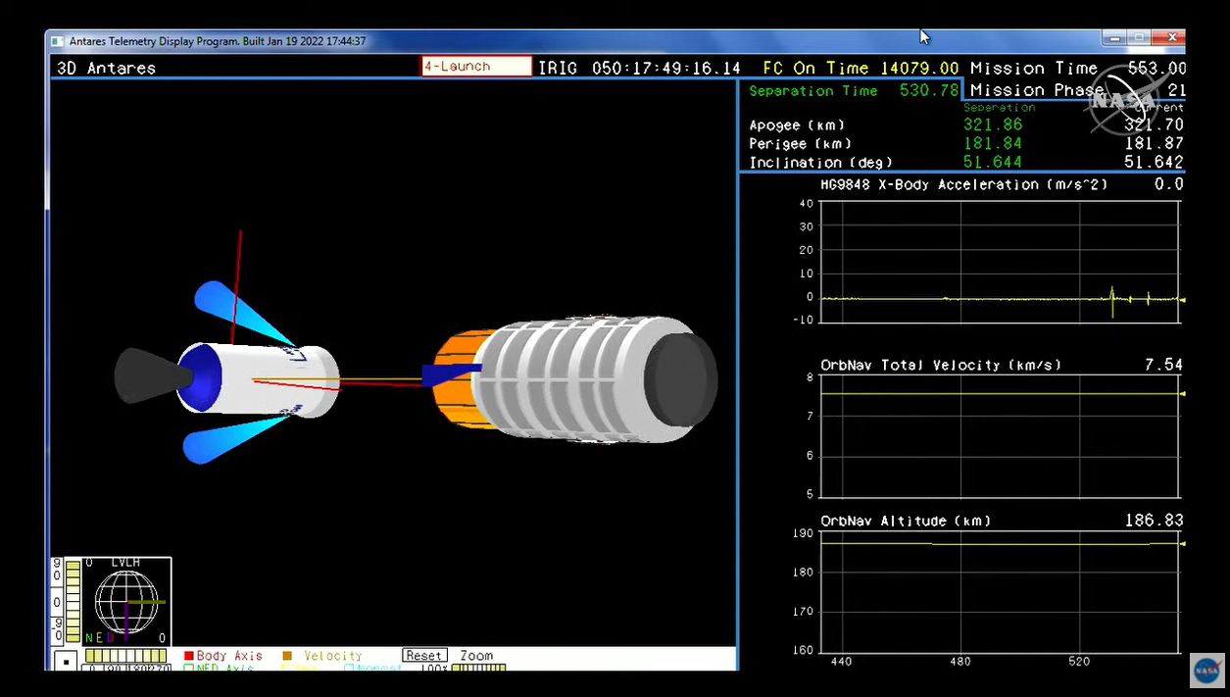Click the Apogee current value 321.70
Screen dimensions: 1230x697
click(1154, 124)
